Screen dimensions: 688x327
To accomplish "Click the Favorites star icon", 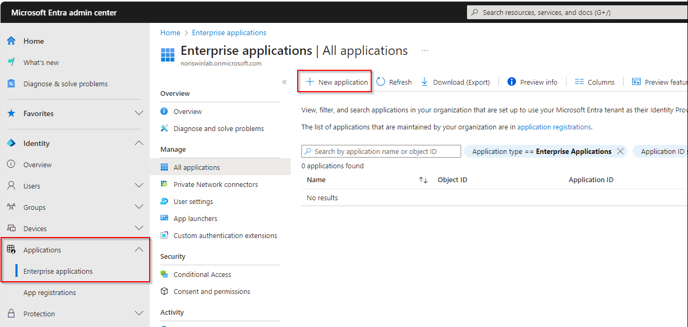I will [11, 113].
